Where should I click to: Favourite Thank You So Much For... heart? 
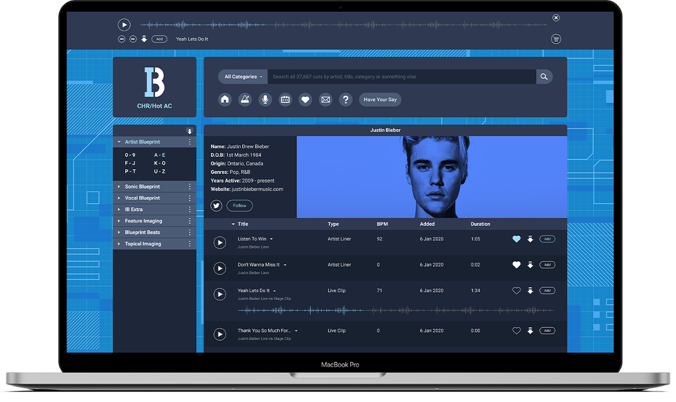(516, 331)
